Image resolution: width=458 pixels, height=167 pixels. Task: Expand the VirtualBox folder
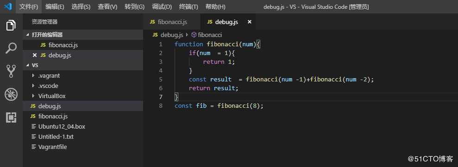33,96
